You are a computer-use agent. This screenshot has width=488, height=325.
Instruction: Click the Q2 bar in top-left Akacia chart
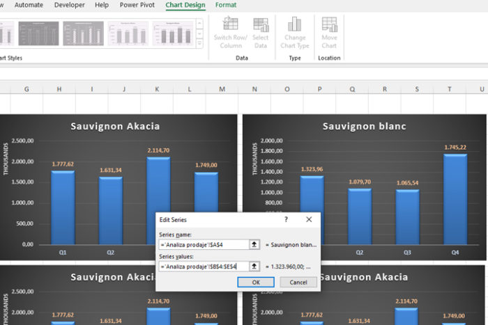coord(111,211)
